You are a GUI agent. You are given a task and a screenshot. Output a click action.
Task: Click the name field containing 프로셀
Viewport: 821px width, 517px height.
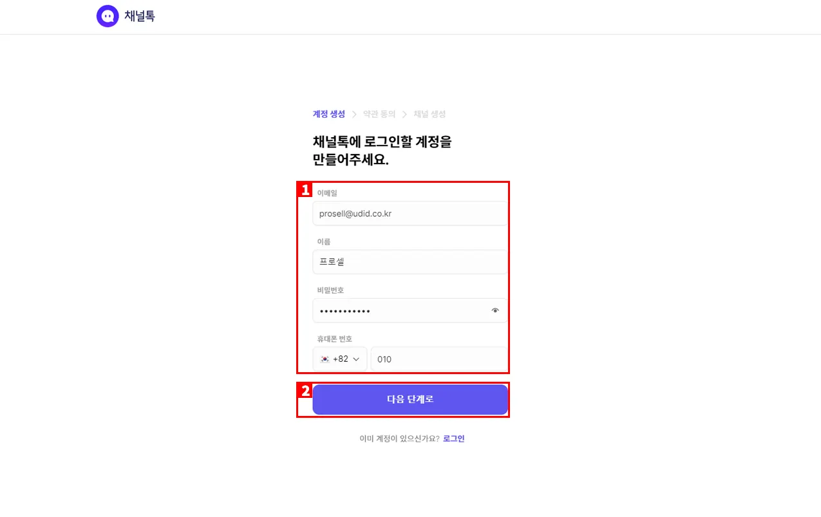tap(410, 262)
